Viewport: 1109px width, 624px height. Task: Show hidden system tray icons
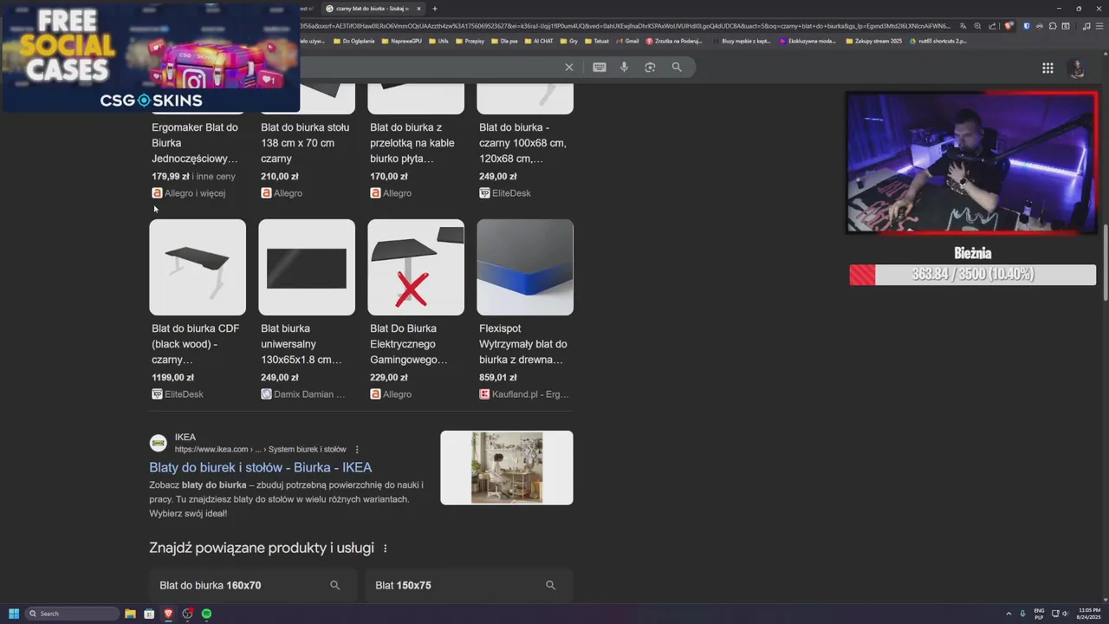(1008, 614)
